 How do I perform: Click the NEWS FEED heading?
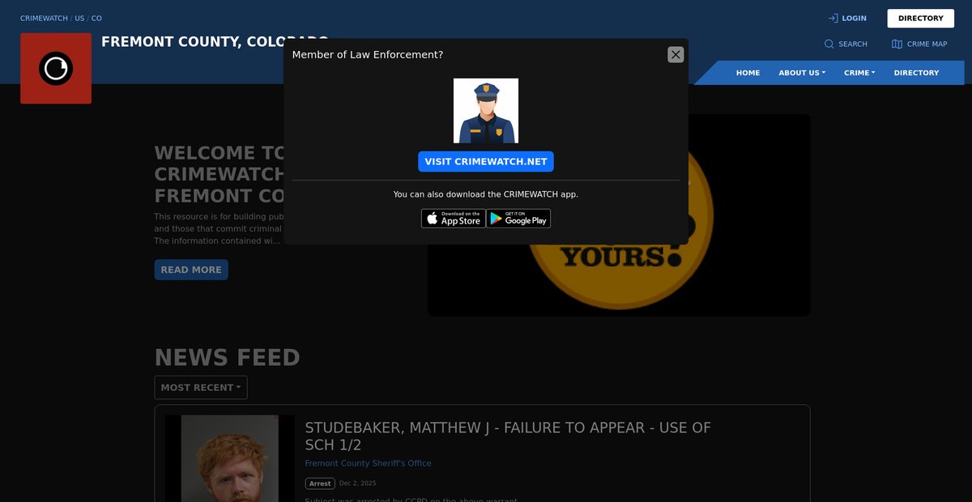click(x=228, y=357)
